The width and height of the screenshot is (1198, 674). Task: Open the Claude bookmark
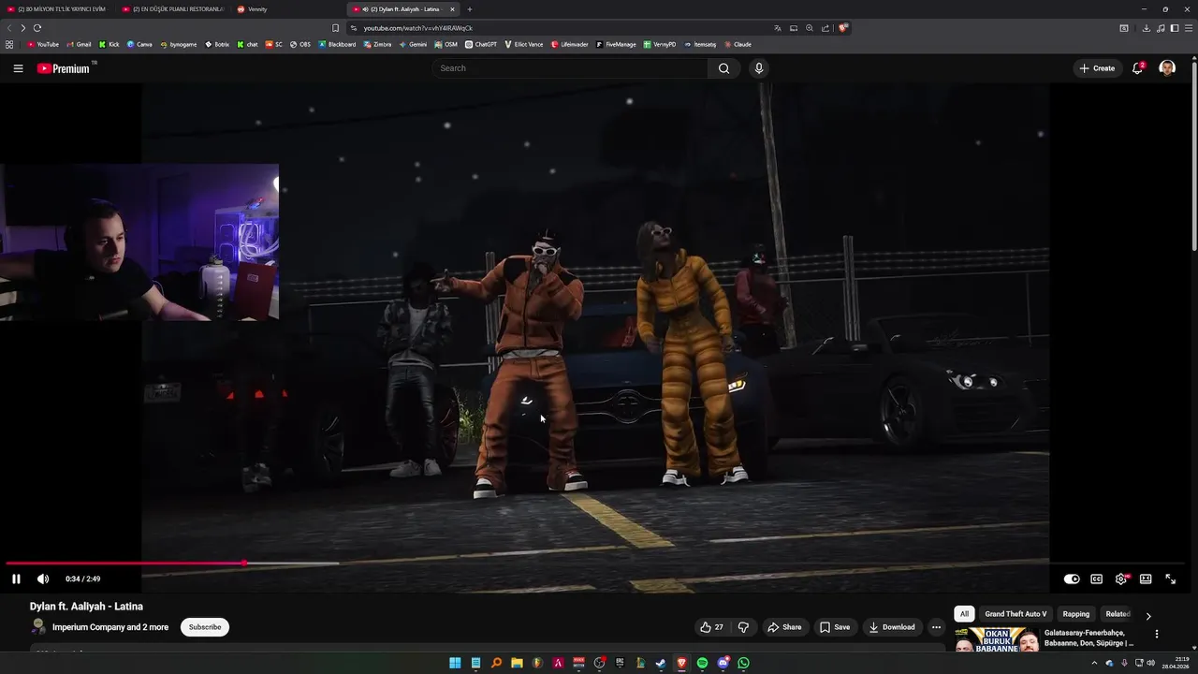pyautogui.click(x=738, y=44)
